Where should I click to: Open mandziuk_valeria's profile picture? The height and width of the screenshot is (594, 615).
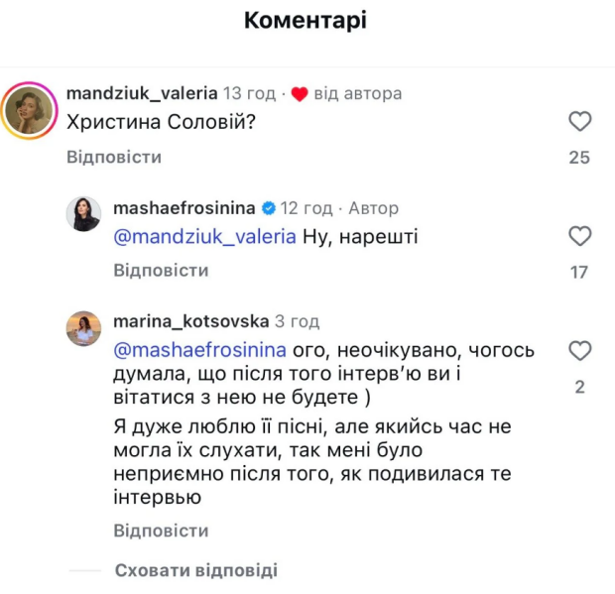(30, 111)
